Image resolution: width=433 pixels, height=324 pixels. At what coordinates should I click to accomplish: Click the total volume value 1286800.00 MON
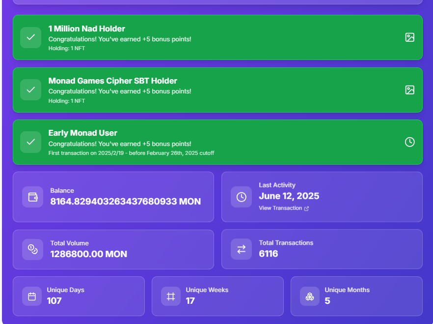pos(89,254)
